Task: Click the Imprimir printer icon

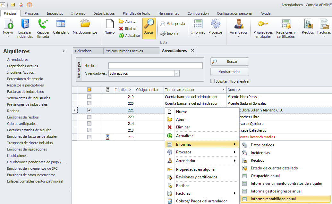Action: click(163, 33)
